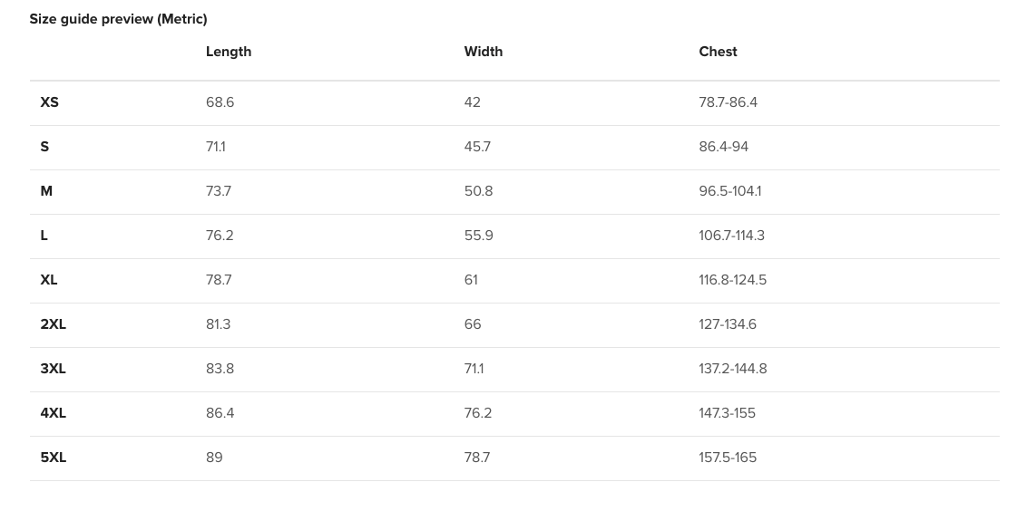Viewport: 1017px width, 511px height.
Task: Select the 3XL size row label
Action: click(x=54, y=369)
